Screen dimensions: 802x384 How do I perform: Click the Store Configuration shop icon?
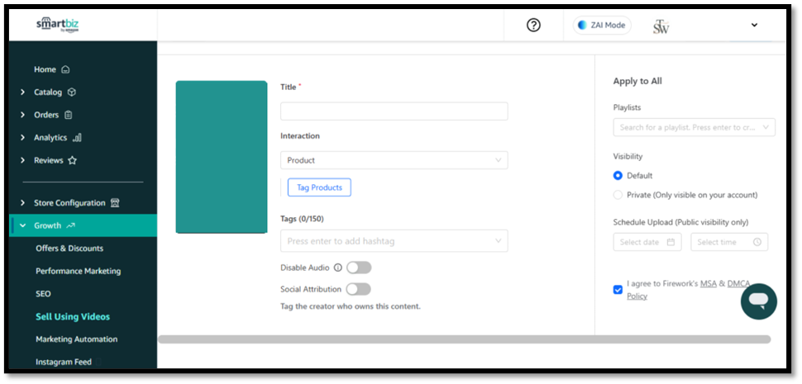(x=115, y=203)
